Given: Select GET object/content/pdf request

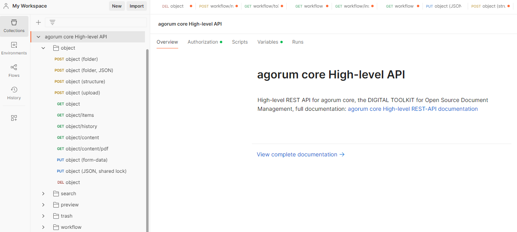Looking at the screenshot, I should 82,149.
